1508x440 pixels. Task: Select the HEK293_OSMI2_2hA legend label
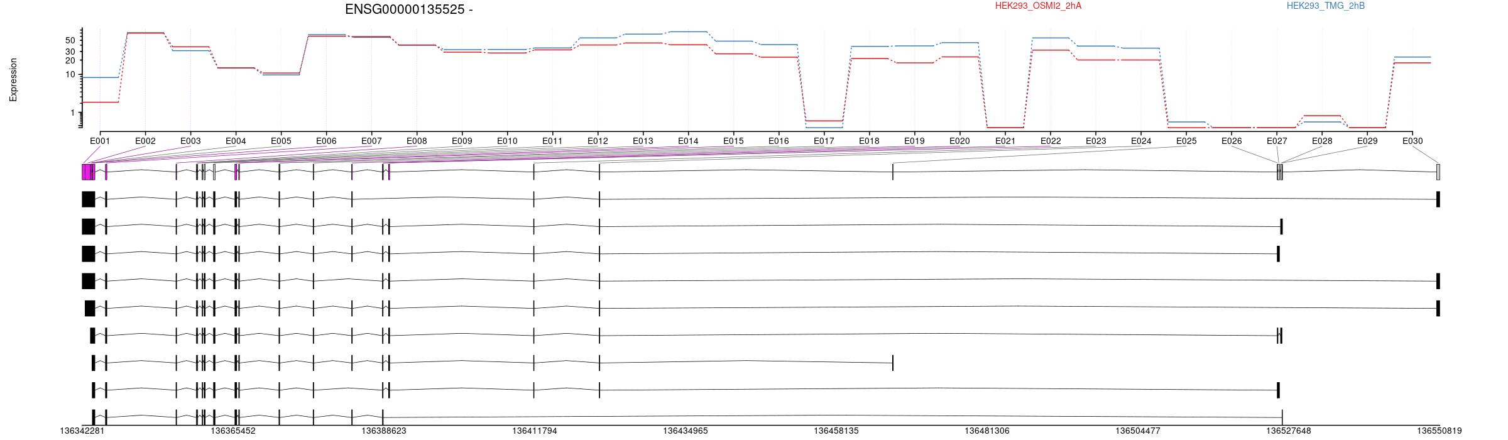1039,6
